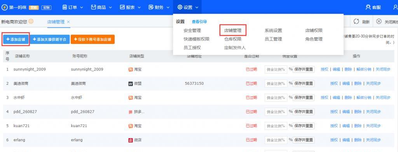Click the 定制 badge next to 第一妈咪
The width and height of the screenshot is (398, 152).
point(46,8)
